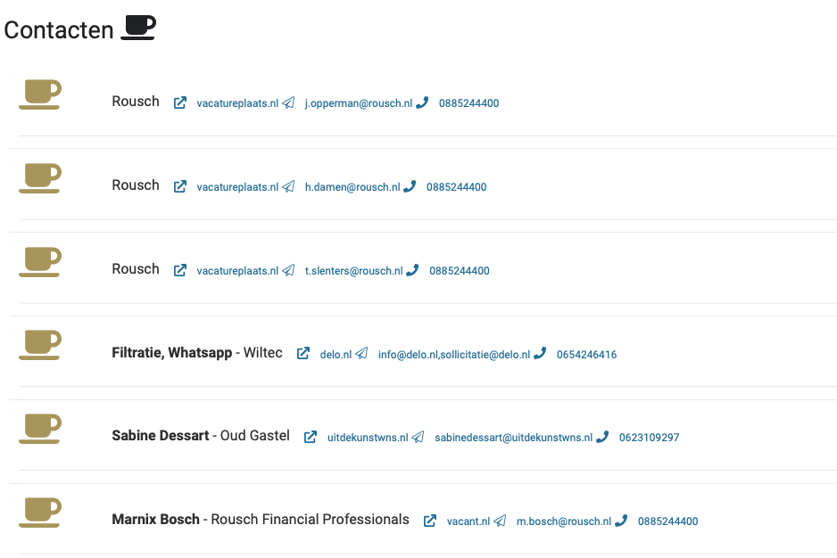Open the vacant.nl website link
The image size is (837, 558).
click(468, 521)
